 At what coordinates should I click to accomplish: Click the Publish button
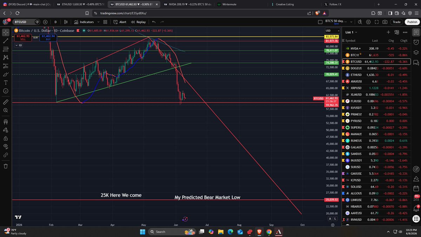[412, 22]
